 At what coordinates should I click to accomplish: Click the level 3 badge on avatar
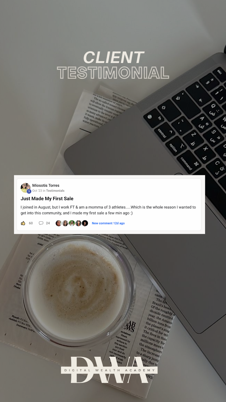click(x=29, y=191)
